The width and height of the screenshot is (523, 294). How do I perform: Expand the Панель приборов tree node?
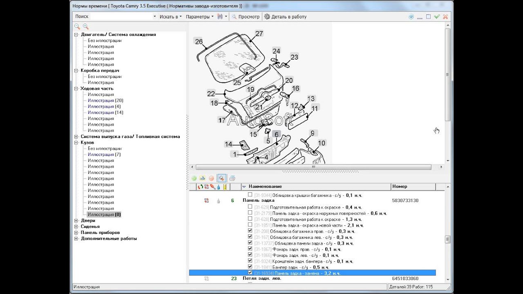pyautogui.click(x=76, y=233)
